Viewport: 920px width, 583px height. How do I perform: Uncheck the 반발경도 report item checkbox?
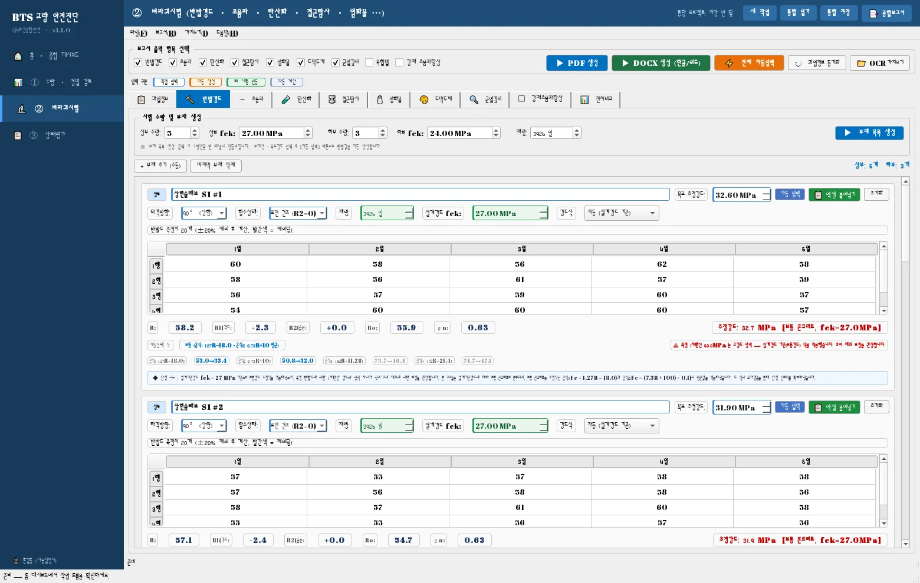(x=138, y=62)
